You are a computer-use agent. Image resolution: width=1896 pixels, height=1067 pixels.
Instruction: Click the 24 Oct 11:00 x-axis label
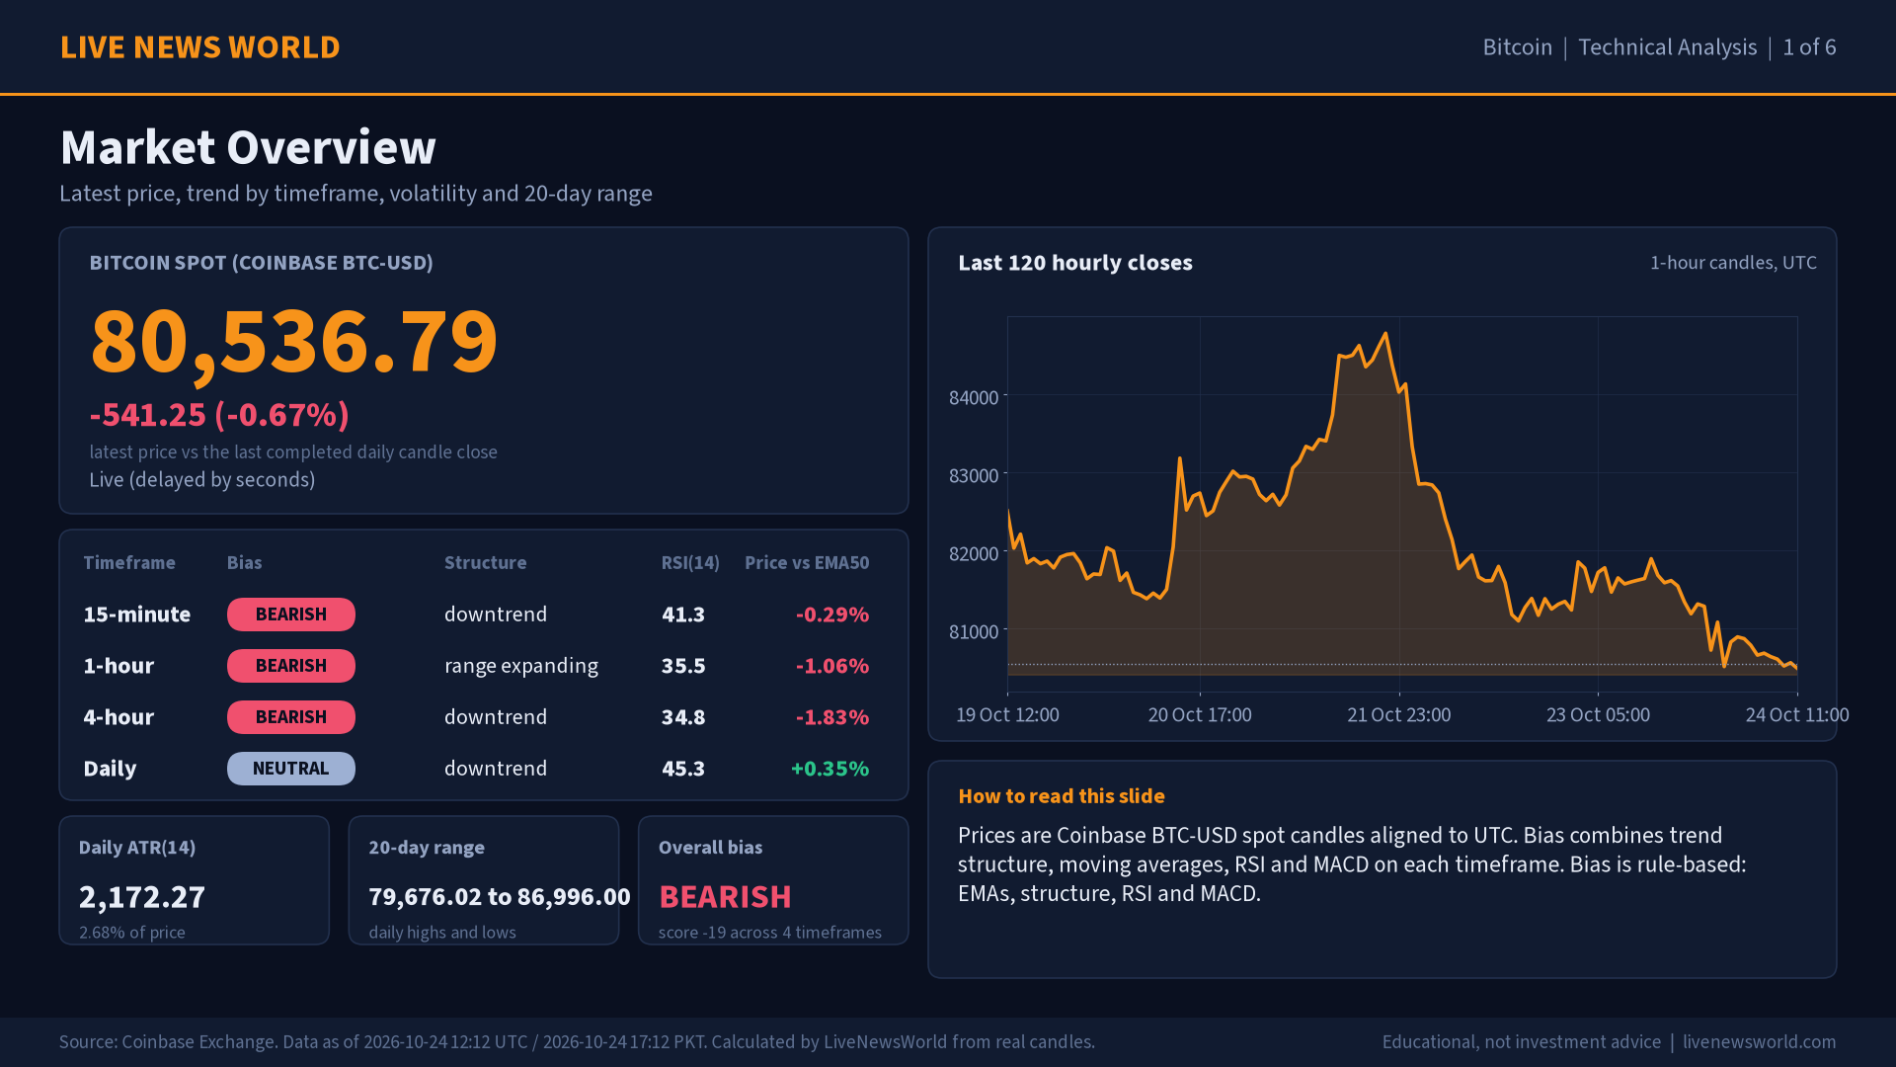pos(1797,715)
